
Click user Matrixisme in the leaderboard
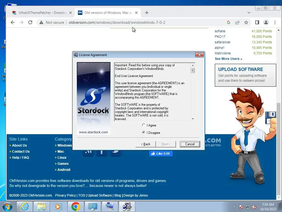pyautogui.click(x=223, y=53)
